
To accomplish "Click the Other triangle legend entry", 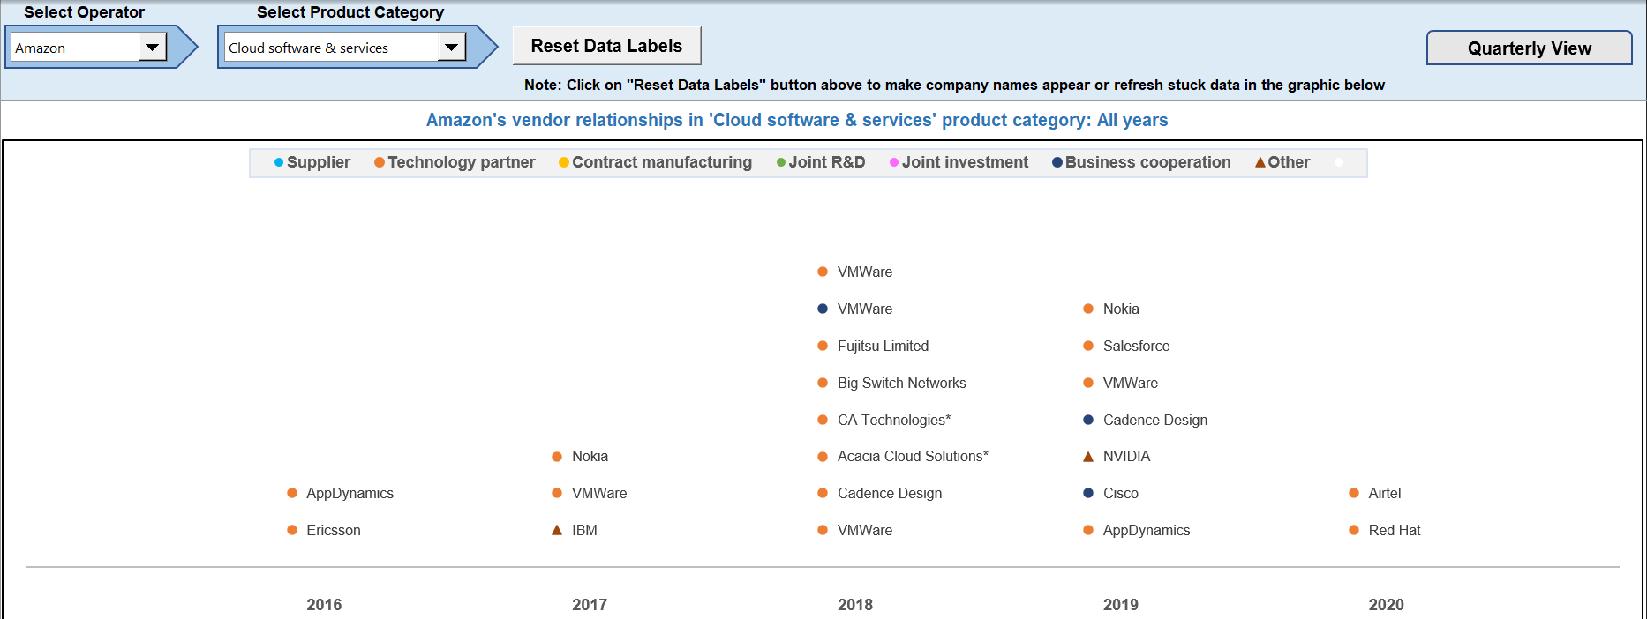I will (1282, 162).
